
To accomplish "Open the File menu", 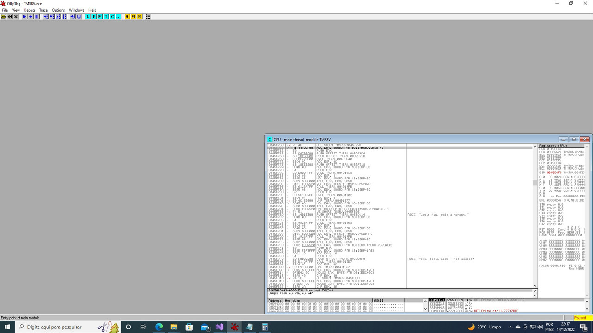I will click(5, 10).
